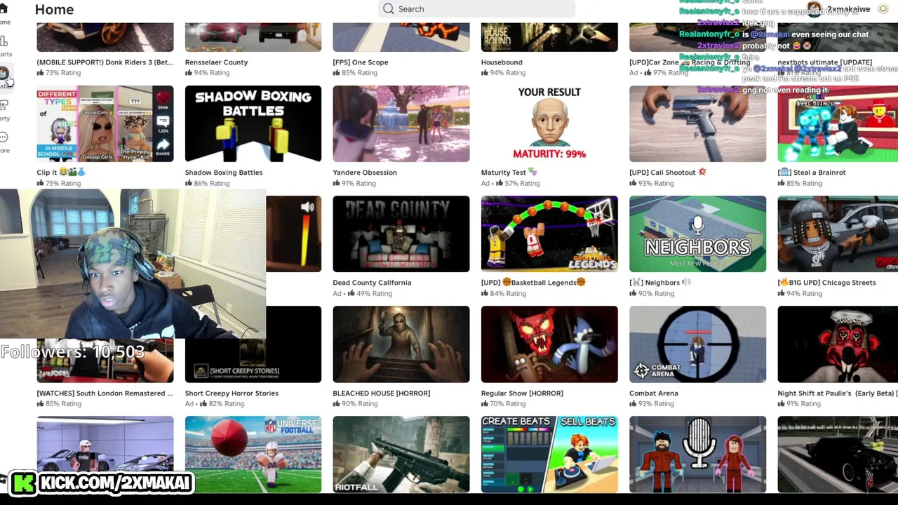The image size is (898, 505).
Task: Open the Clip It game thumbnail
Action: (105, 123)
